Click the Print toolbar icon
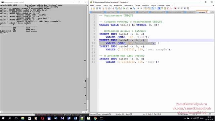This screenshot has width=215, height=121. click(x=109, y=8)
